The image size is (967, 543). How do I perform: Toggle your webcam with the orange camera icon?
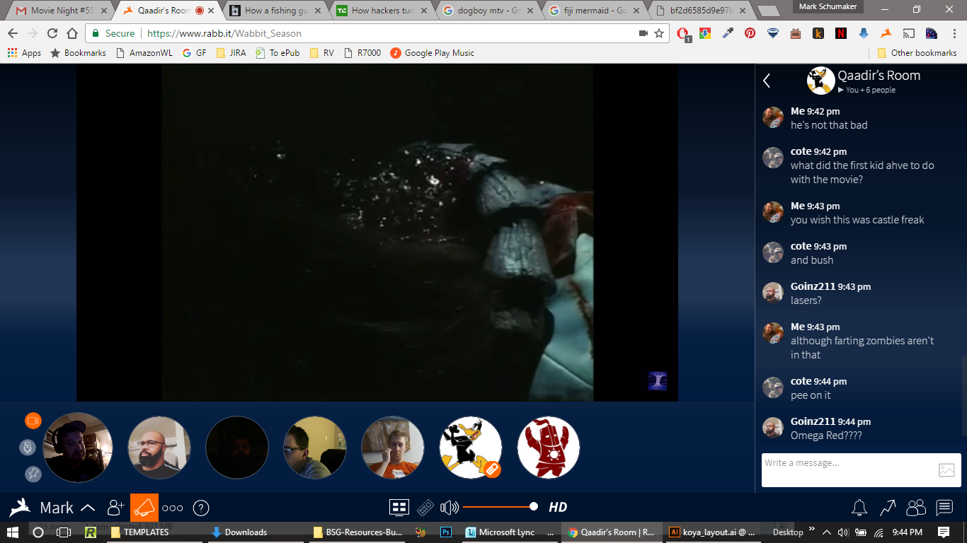click(x=33, y=421)
